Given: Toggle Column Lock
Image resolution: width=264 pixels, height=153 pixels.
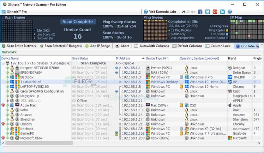Looking at the screenshot, I should coord(218,46).
